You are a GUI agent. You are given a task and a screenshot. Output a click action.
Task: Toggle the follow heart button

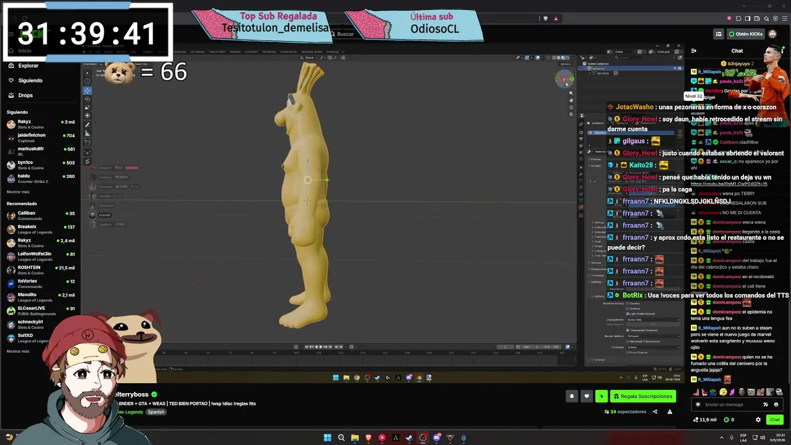(x=586, y=396)
